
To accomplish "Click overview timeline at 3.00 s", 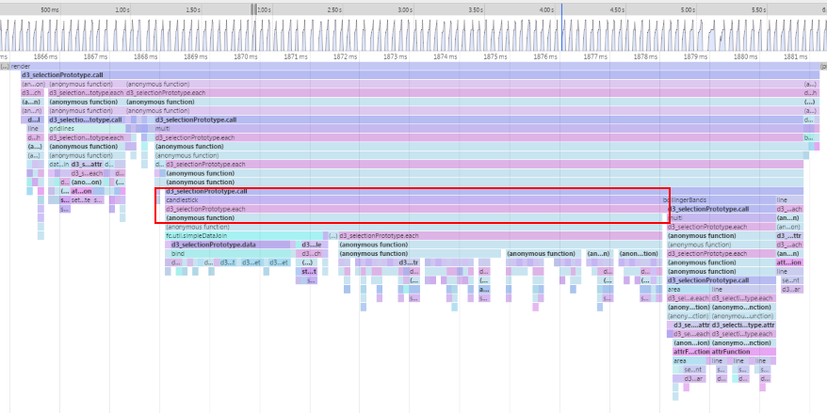I will pos(403,9).
